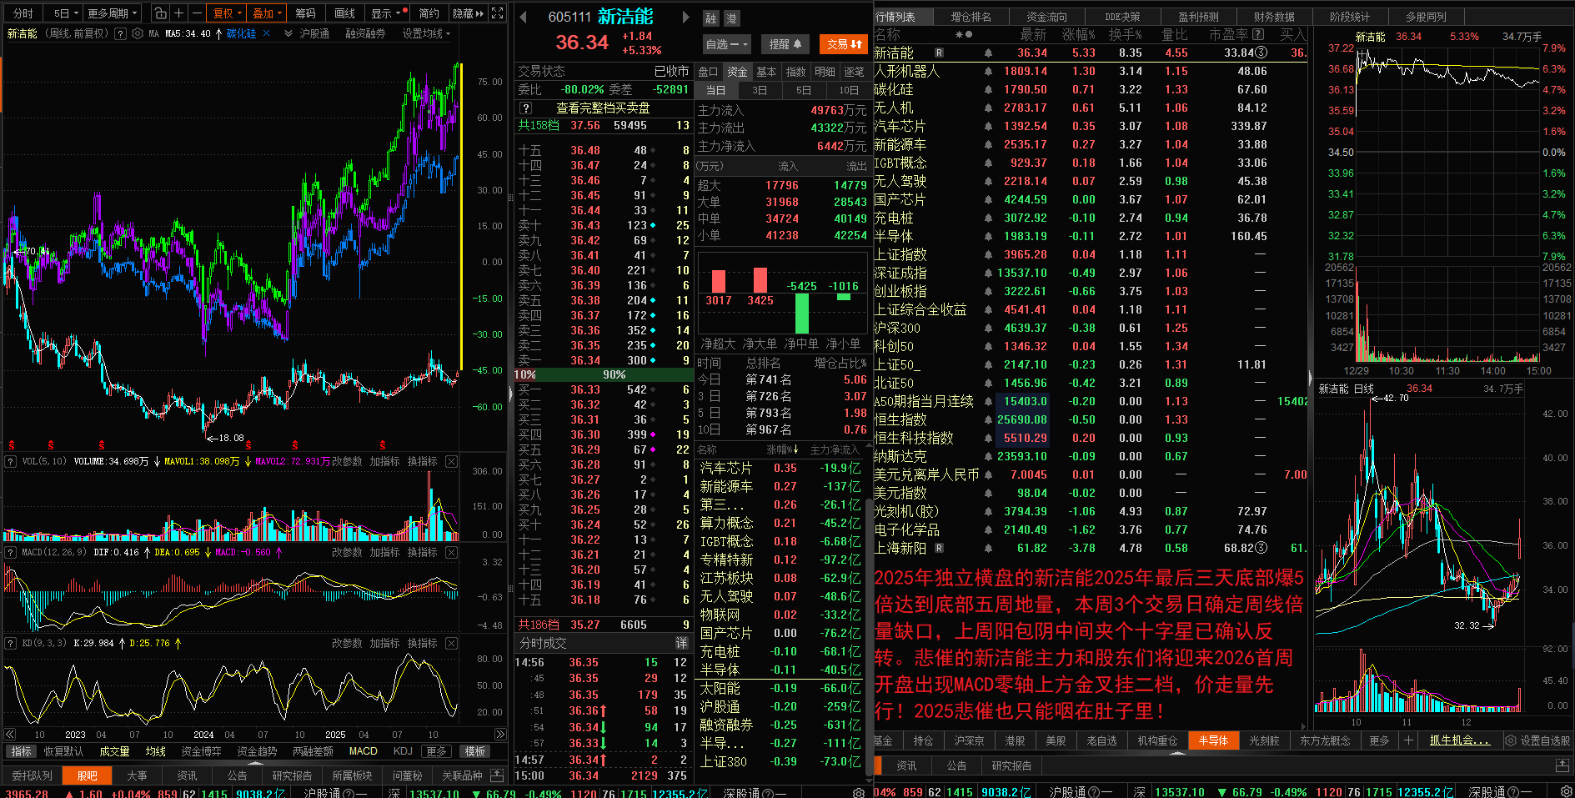This screenshot has height=798, width=1575.
Task: Toggle 成交量 indicator
Action: pyautogui.click(x=114, y=751)
